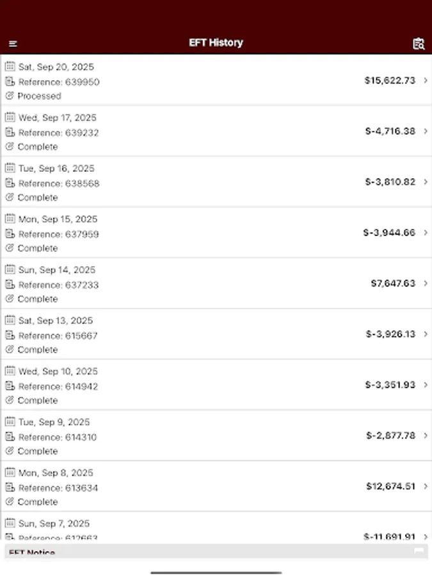Image resolution: width=432 pixels, height=577 pixels.
Task: Click the calendar icon on Sep 20 row
Action: [x=9, y=66]
